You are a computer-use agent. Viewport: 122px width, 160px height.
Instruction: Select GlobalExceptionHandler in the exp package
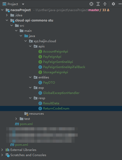pos(61,93)
